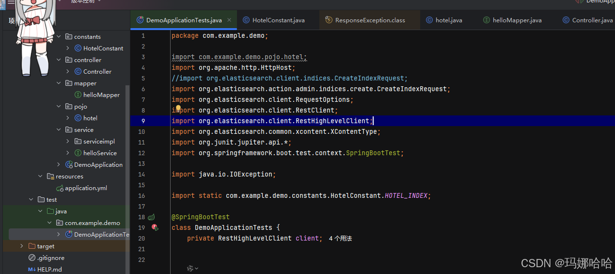Click the HOTEL_INDEX static import reference
615x274 pixels.
click(406, 195)
